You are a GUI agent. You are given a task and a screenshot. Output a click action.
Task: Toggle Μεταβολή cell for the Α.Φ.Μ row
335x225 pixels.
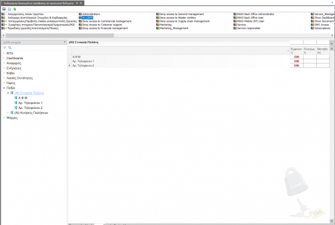click(323, 57)
